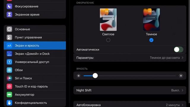Tap the Touch ID fingerprint icon
This screenshot has width=190, height=107.
(x=9, y=86)
